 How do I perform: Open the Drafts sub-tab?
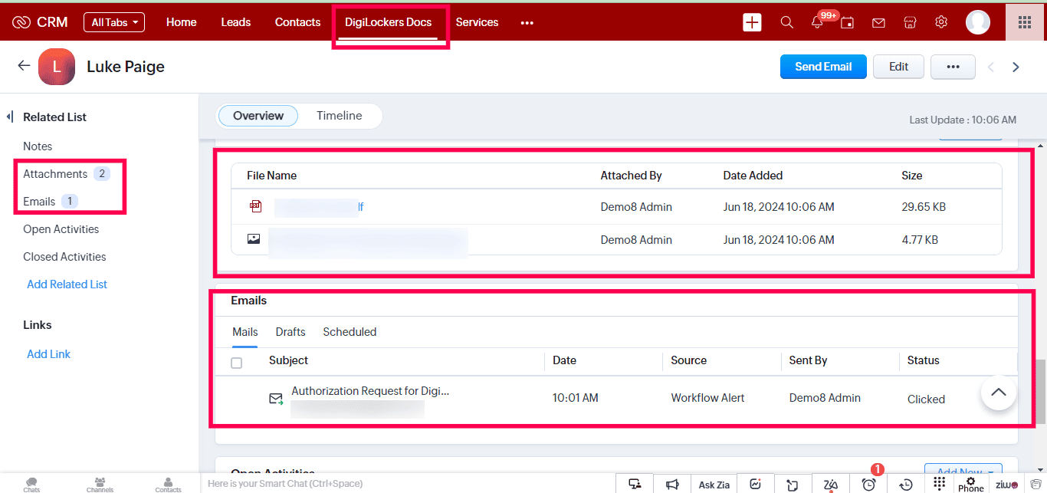290,332
